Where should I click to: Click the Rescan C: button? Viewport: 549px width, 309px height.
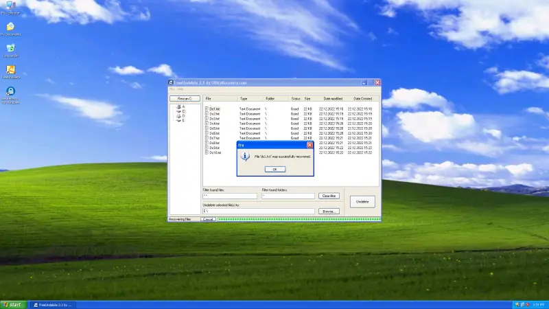point(185,98)
